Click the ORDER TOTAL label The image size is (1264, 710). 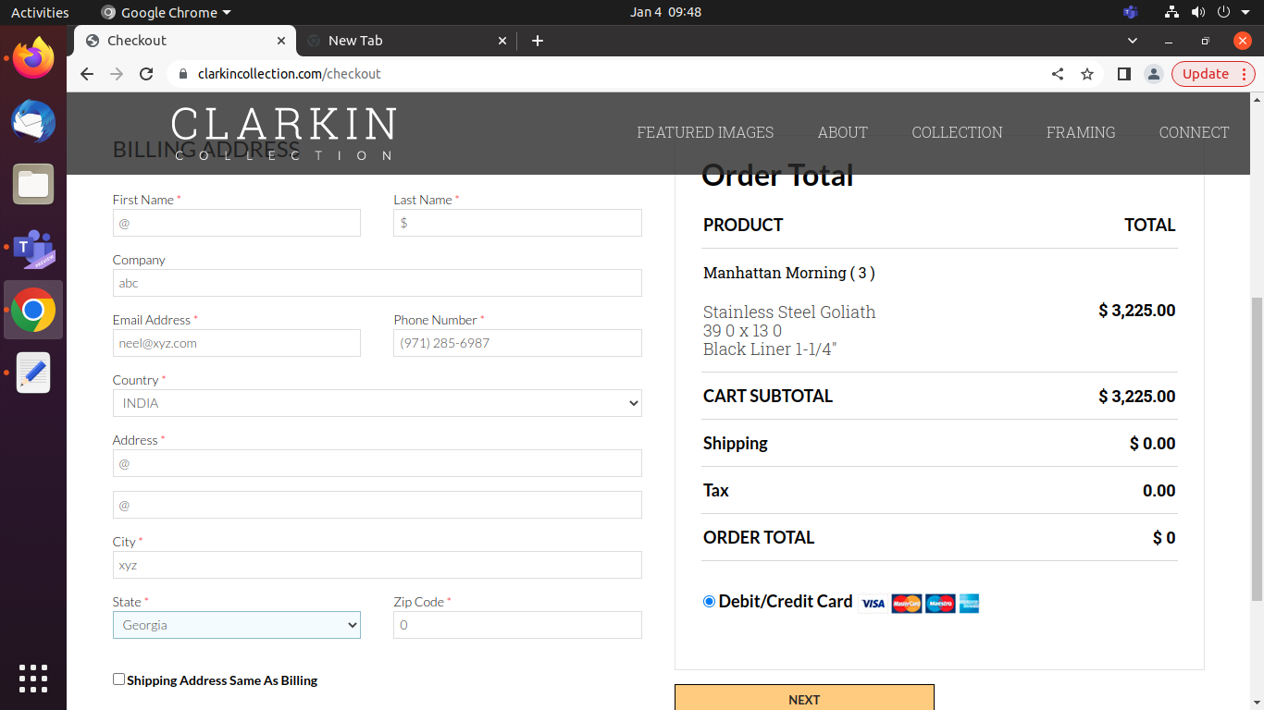[x=759, y=538]
